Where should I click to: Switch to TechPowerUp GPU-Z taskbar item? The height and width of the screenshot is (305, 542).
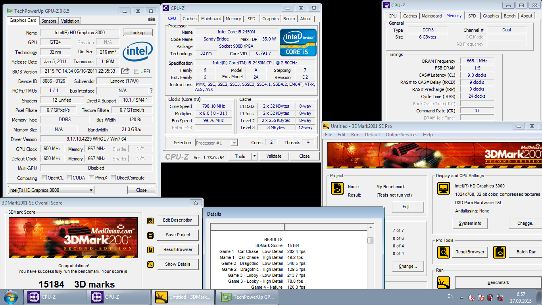[247, 297]
